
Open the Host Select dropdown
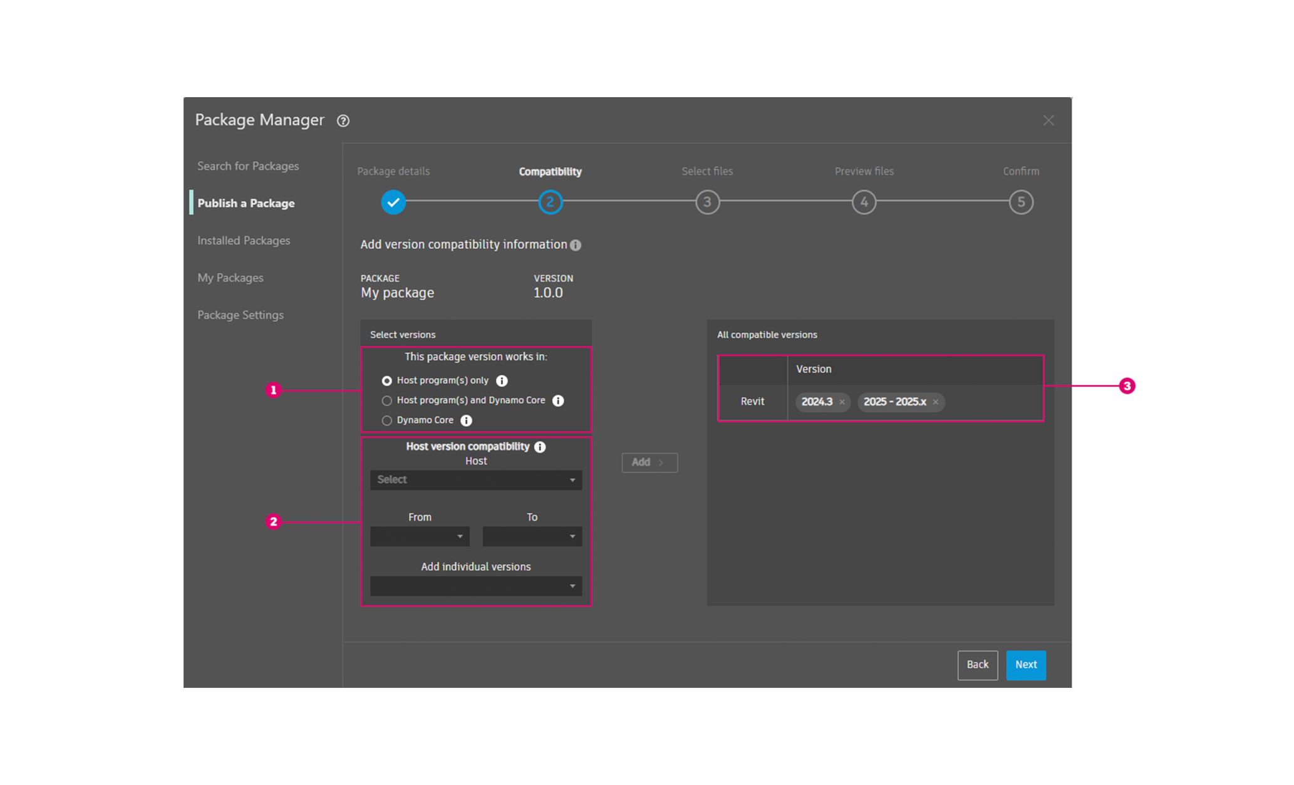click(475, 480)
